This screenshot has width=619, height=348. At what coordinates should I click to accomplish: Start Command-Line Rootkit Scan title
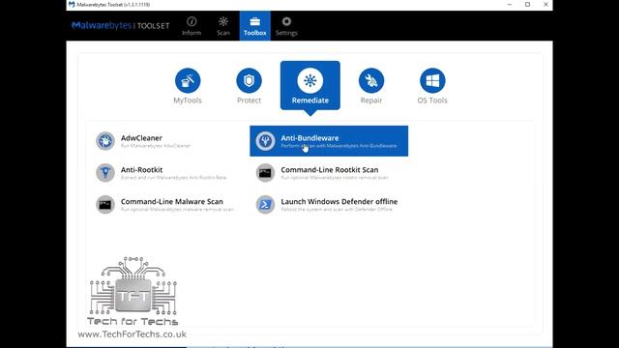pyautogui.click(x=330, y=170)
